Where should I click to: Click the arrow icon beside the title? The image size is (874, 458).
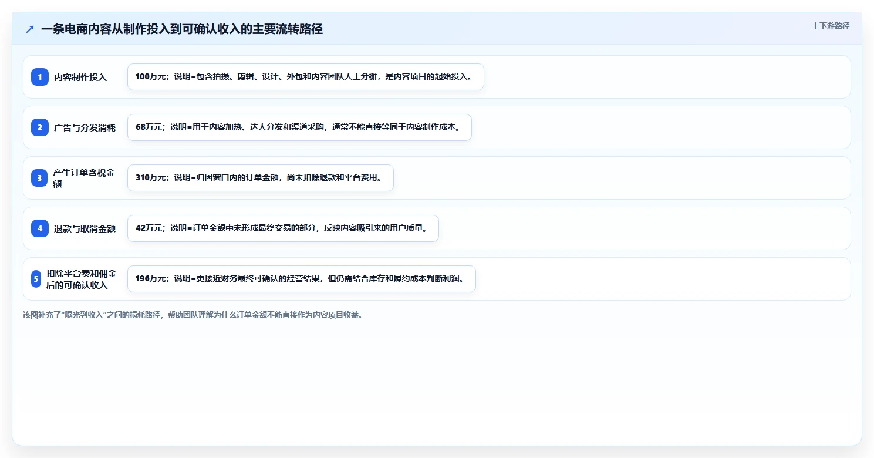click(30, 29)
